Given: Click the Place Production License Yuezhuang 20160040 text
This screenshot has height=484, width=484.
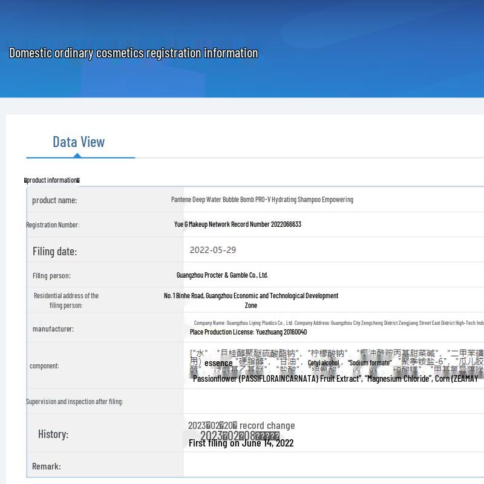Looking at the screenshot, I should (x=248, y=332).
